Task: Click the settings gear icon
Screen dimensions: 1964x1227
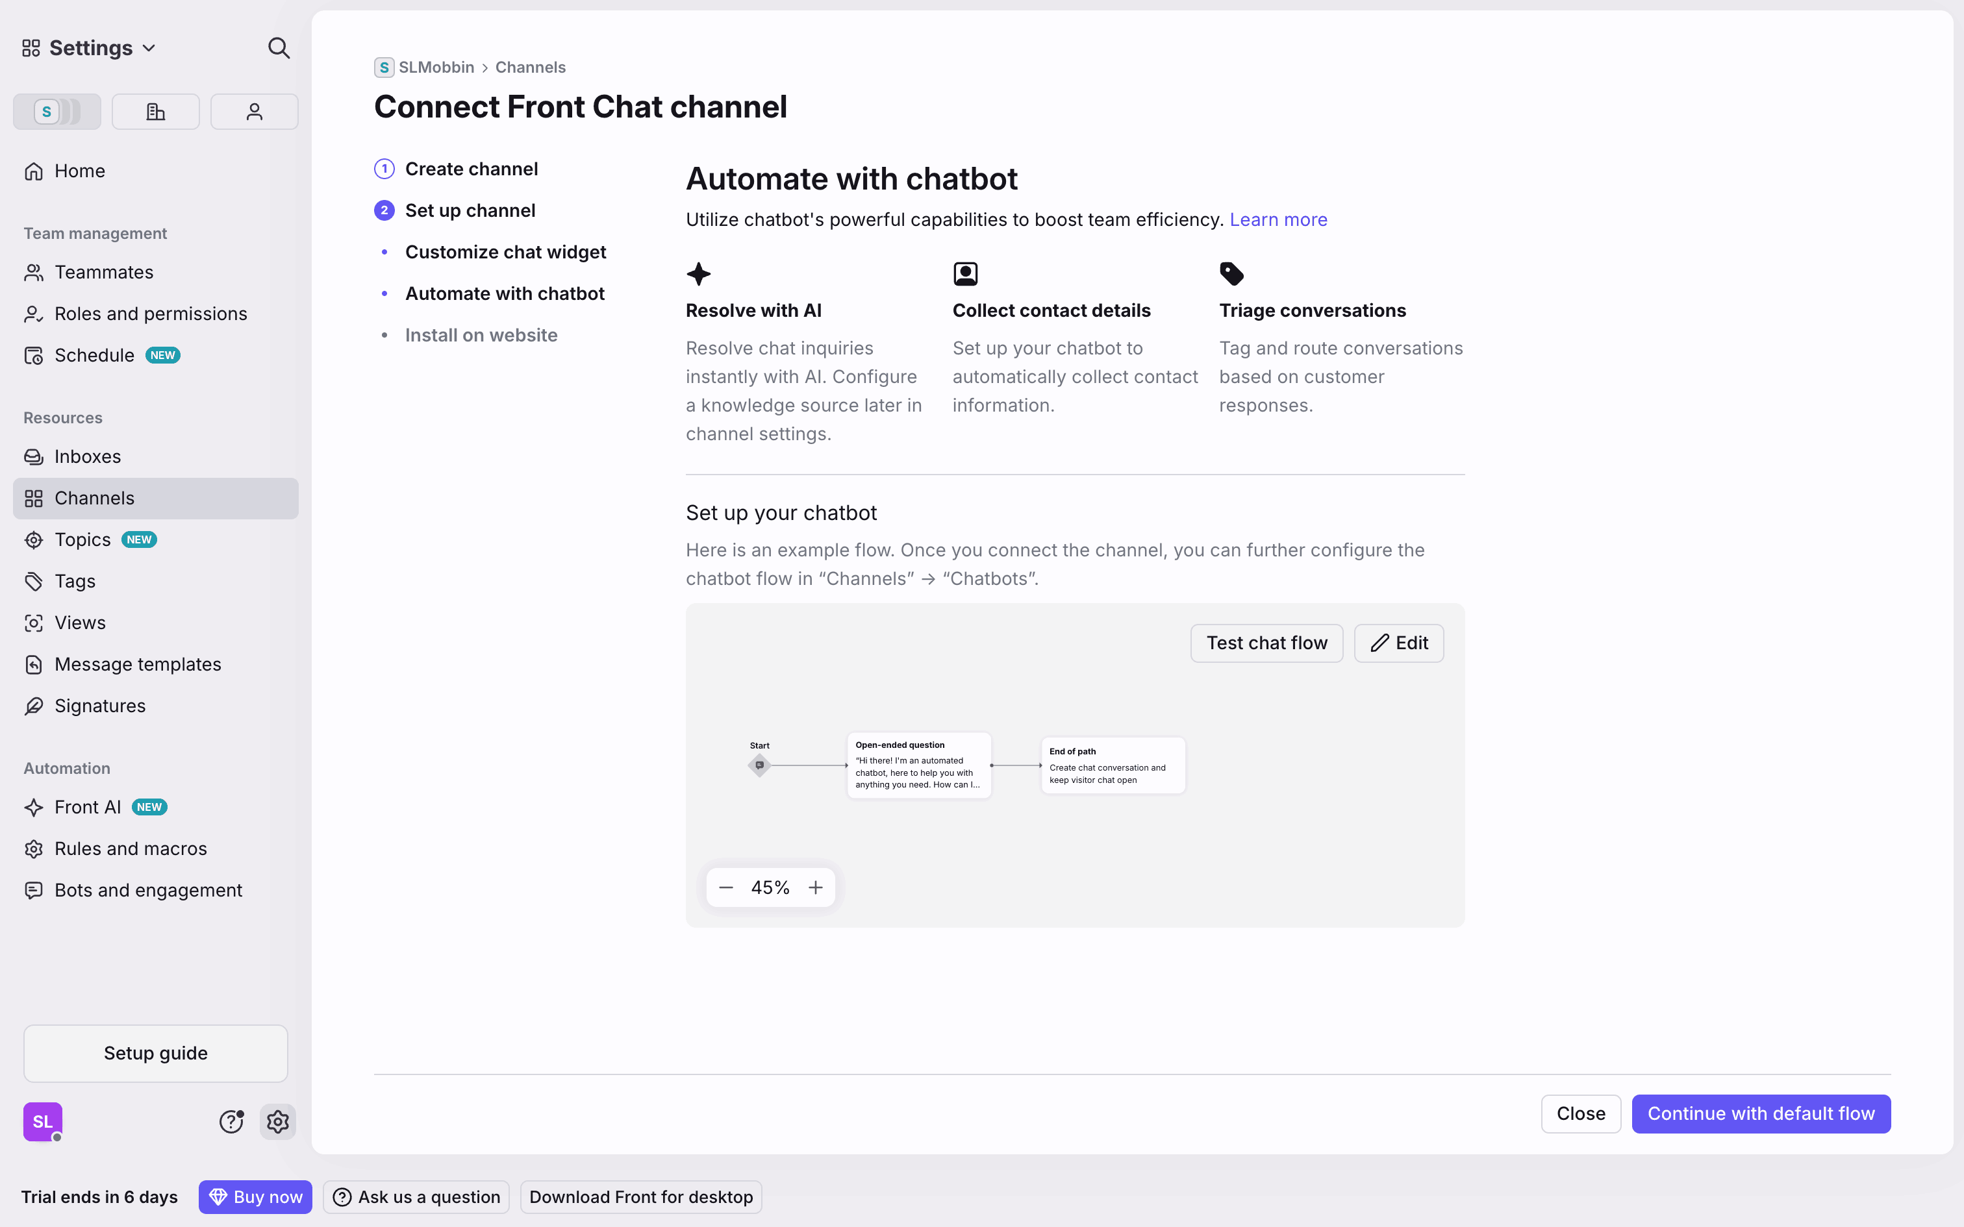Action: click(277, 1122)
